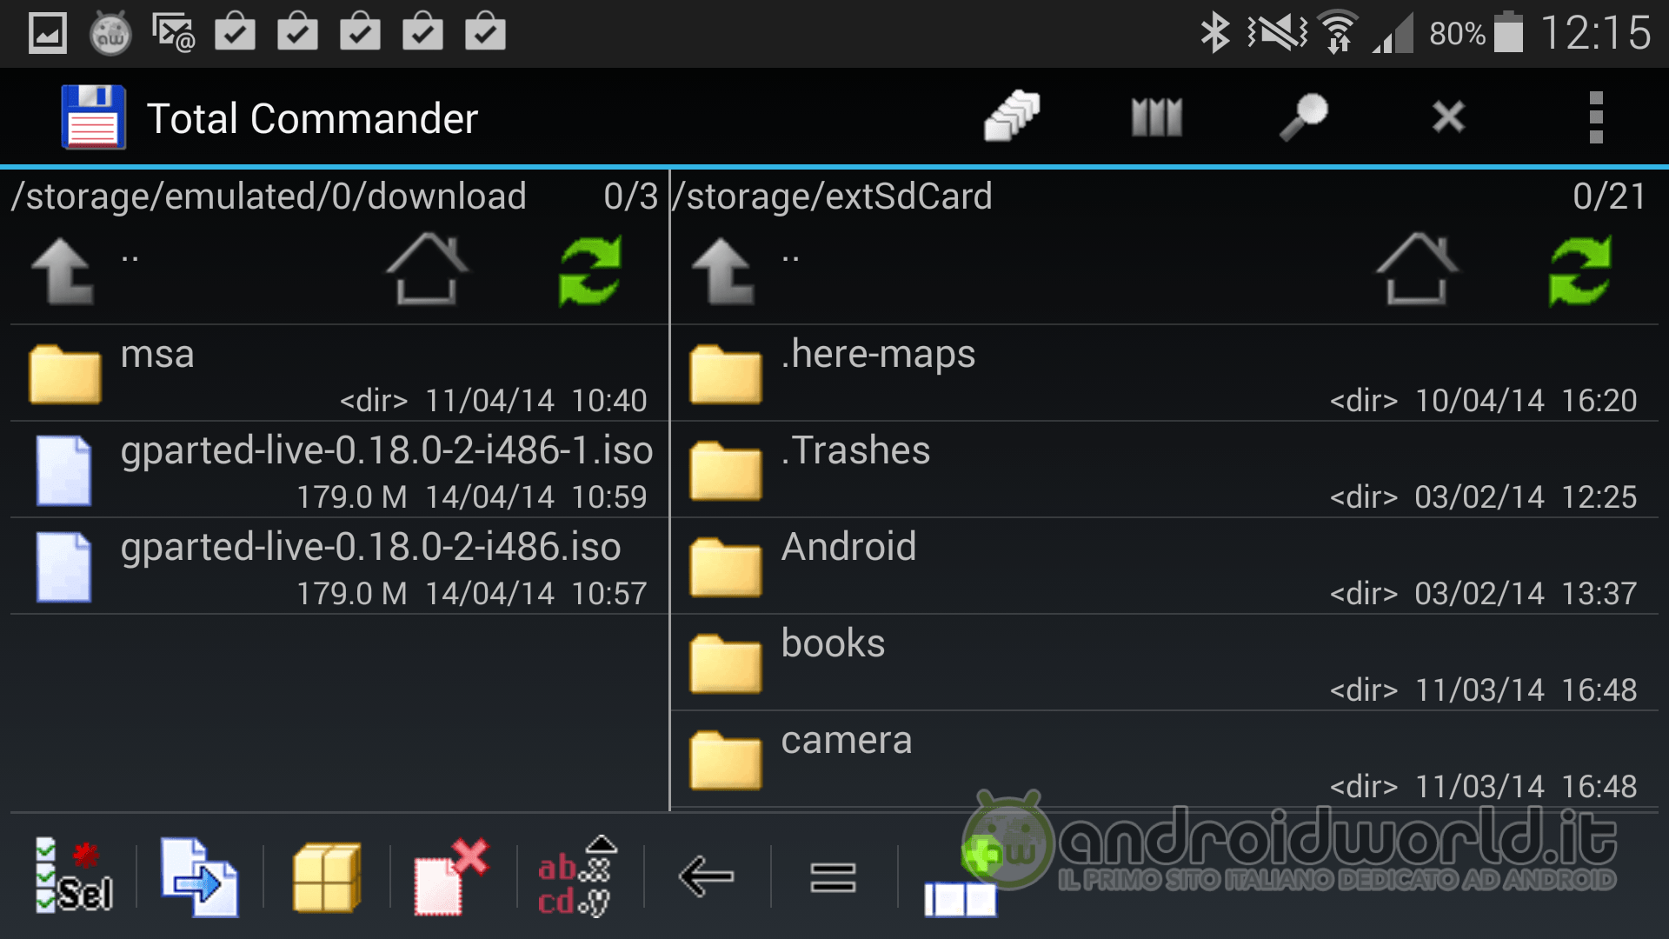The width and height of the screenshot is (1669, 939).
Task: Start a file search with the magnifier
Action: (x=1303, y=116)
